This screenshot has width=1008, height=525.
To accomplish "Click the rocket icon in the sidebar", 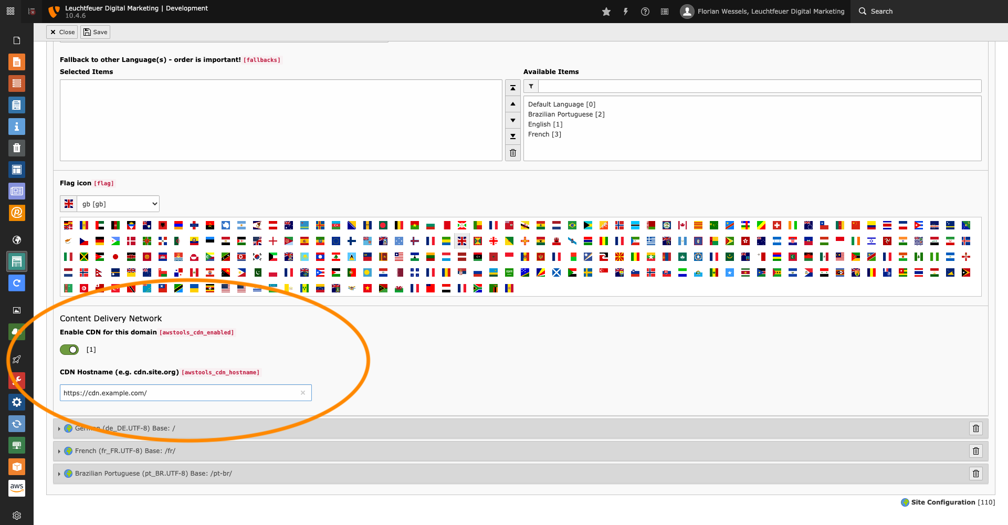I will [16, 359].
